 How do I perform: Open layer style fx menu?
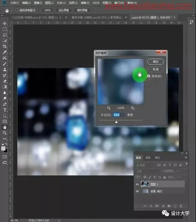click(x=151, y=206)
